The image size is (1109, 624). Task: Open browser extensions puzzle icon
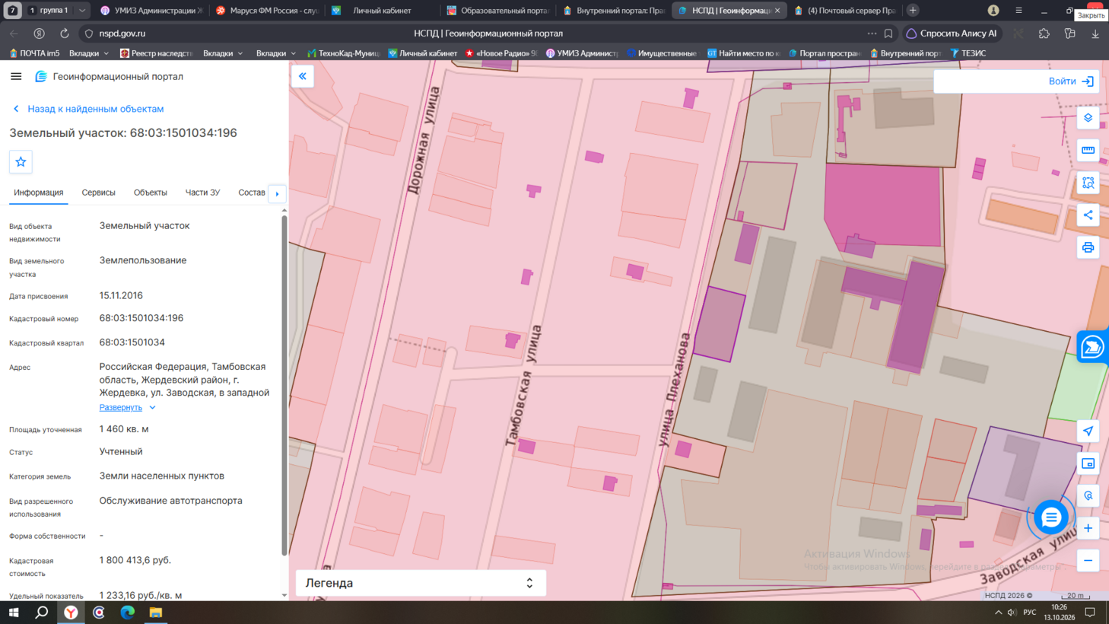click(1044, 33)
